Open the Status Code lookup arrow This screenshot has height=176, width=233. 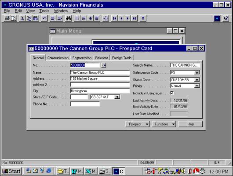click(x=197, y=80)
